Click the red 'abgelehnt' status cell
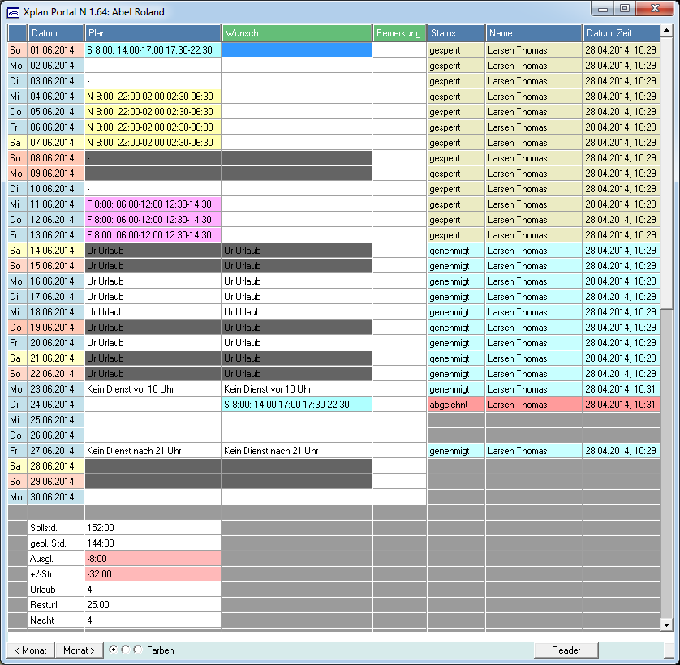Screen dimensions: 680x665 (x=455, y=405)
